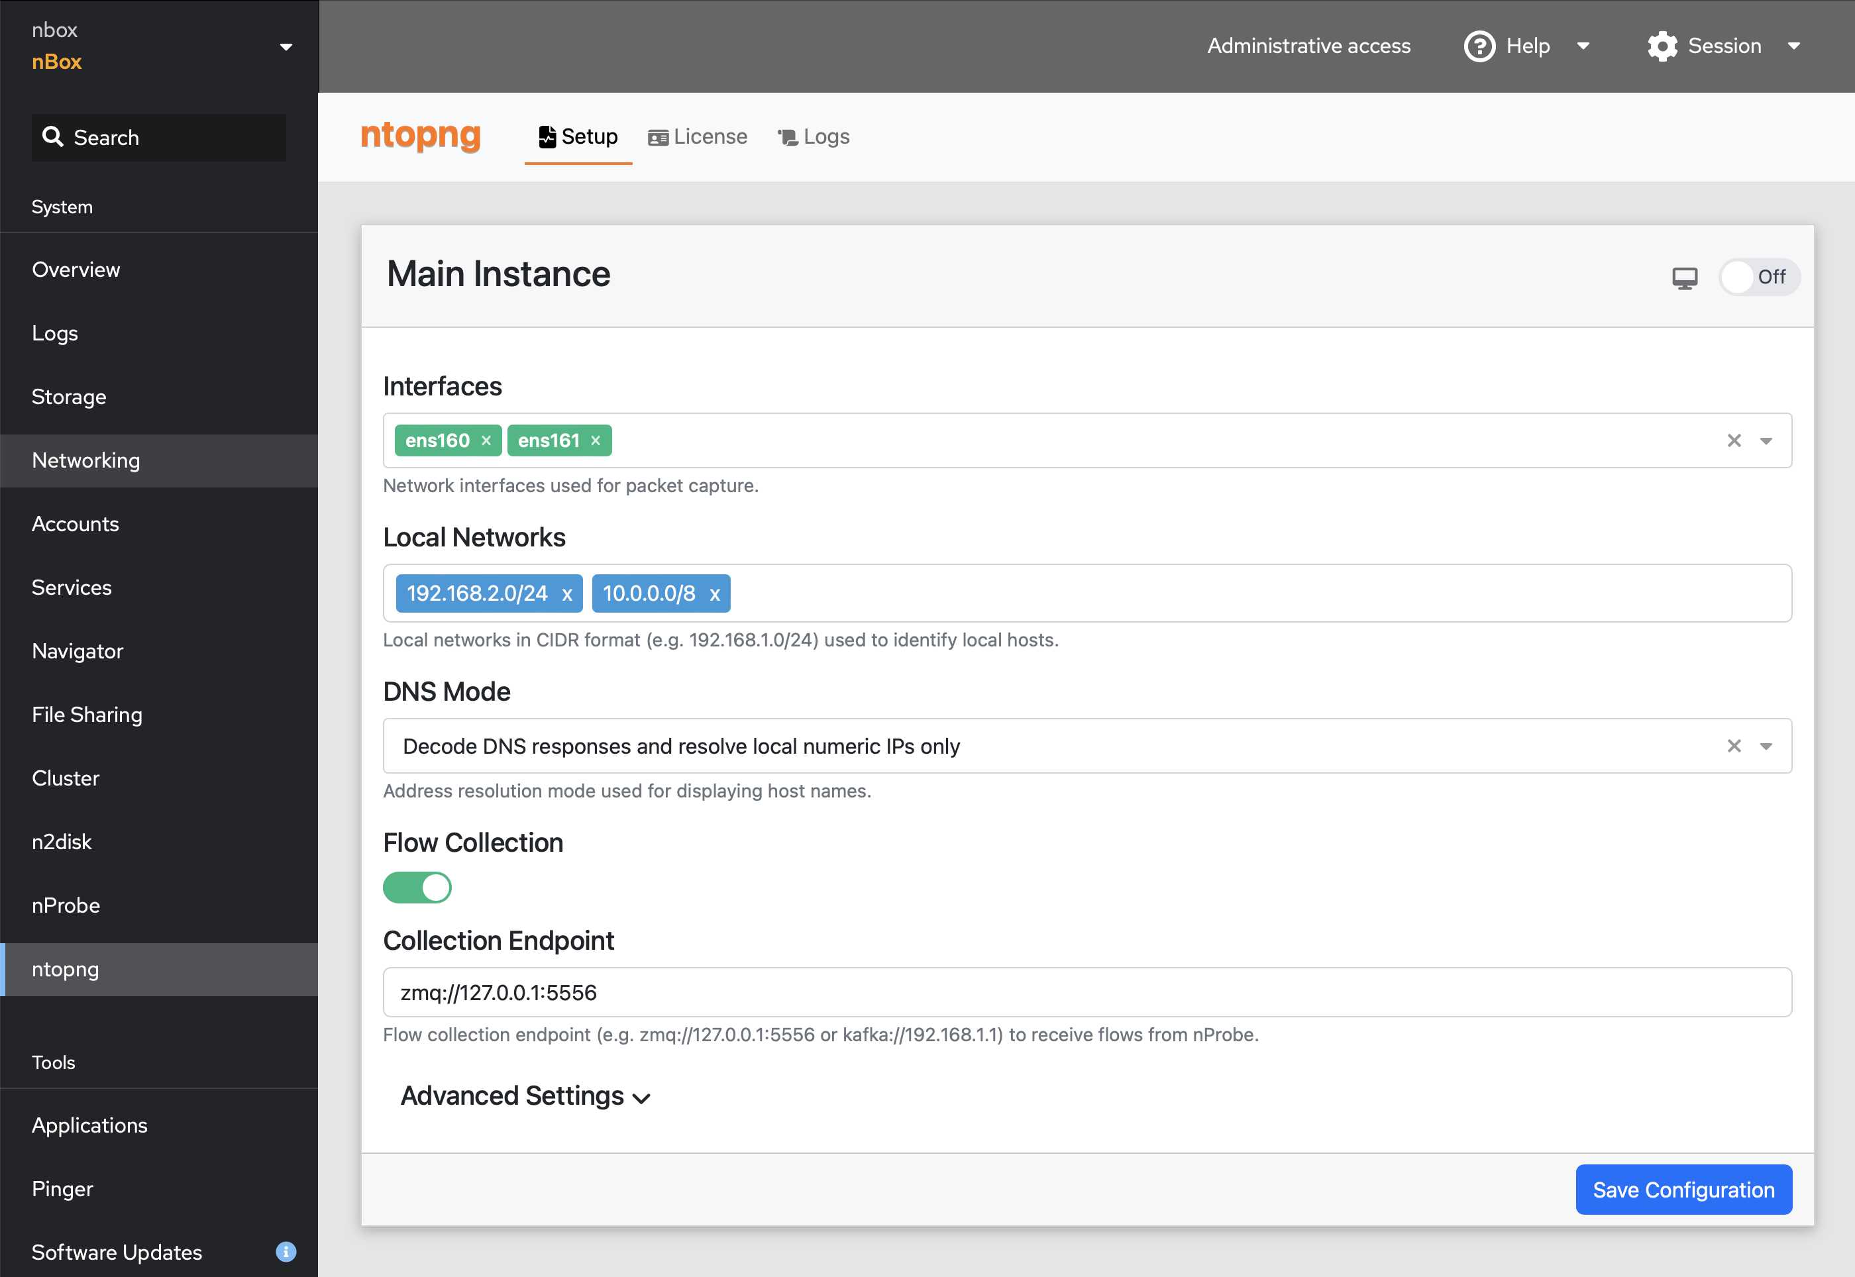Click the Setup tab icon in ntopng

pos(549,136)
